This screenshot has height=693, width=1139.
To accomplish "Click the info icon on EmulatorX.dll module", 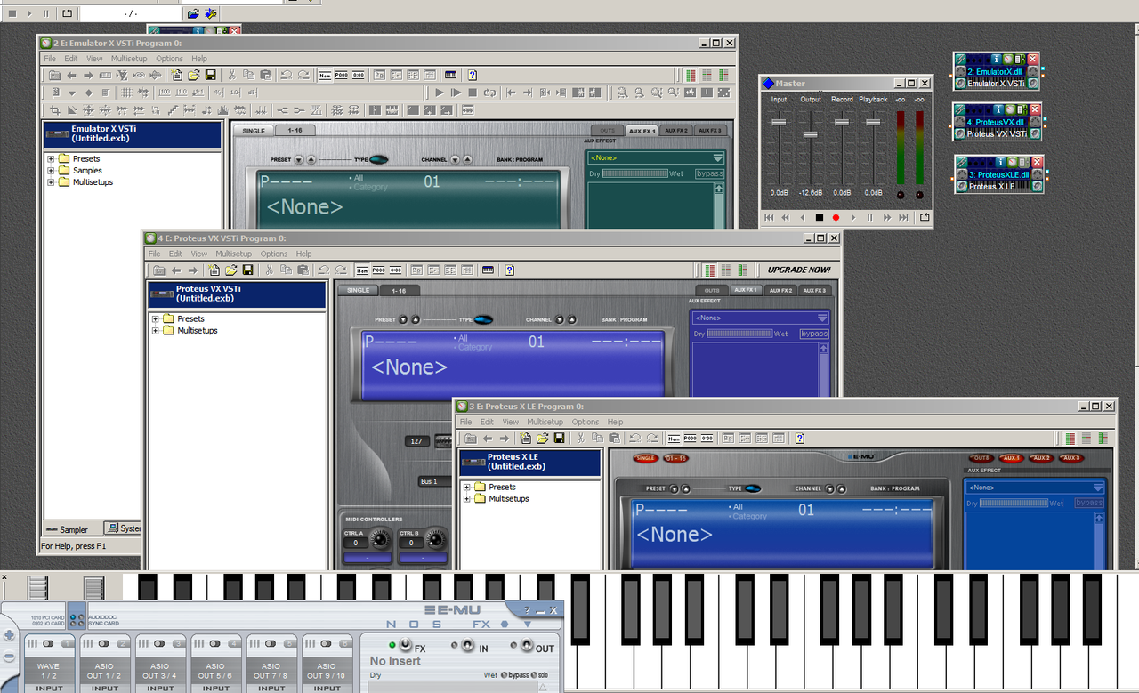I will pyautogui.click(x=996, y=59).
